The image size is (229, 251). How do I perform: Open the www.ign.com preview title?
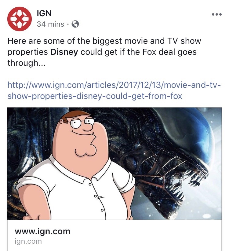pyautogui.click(x=42, y=231)
